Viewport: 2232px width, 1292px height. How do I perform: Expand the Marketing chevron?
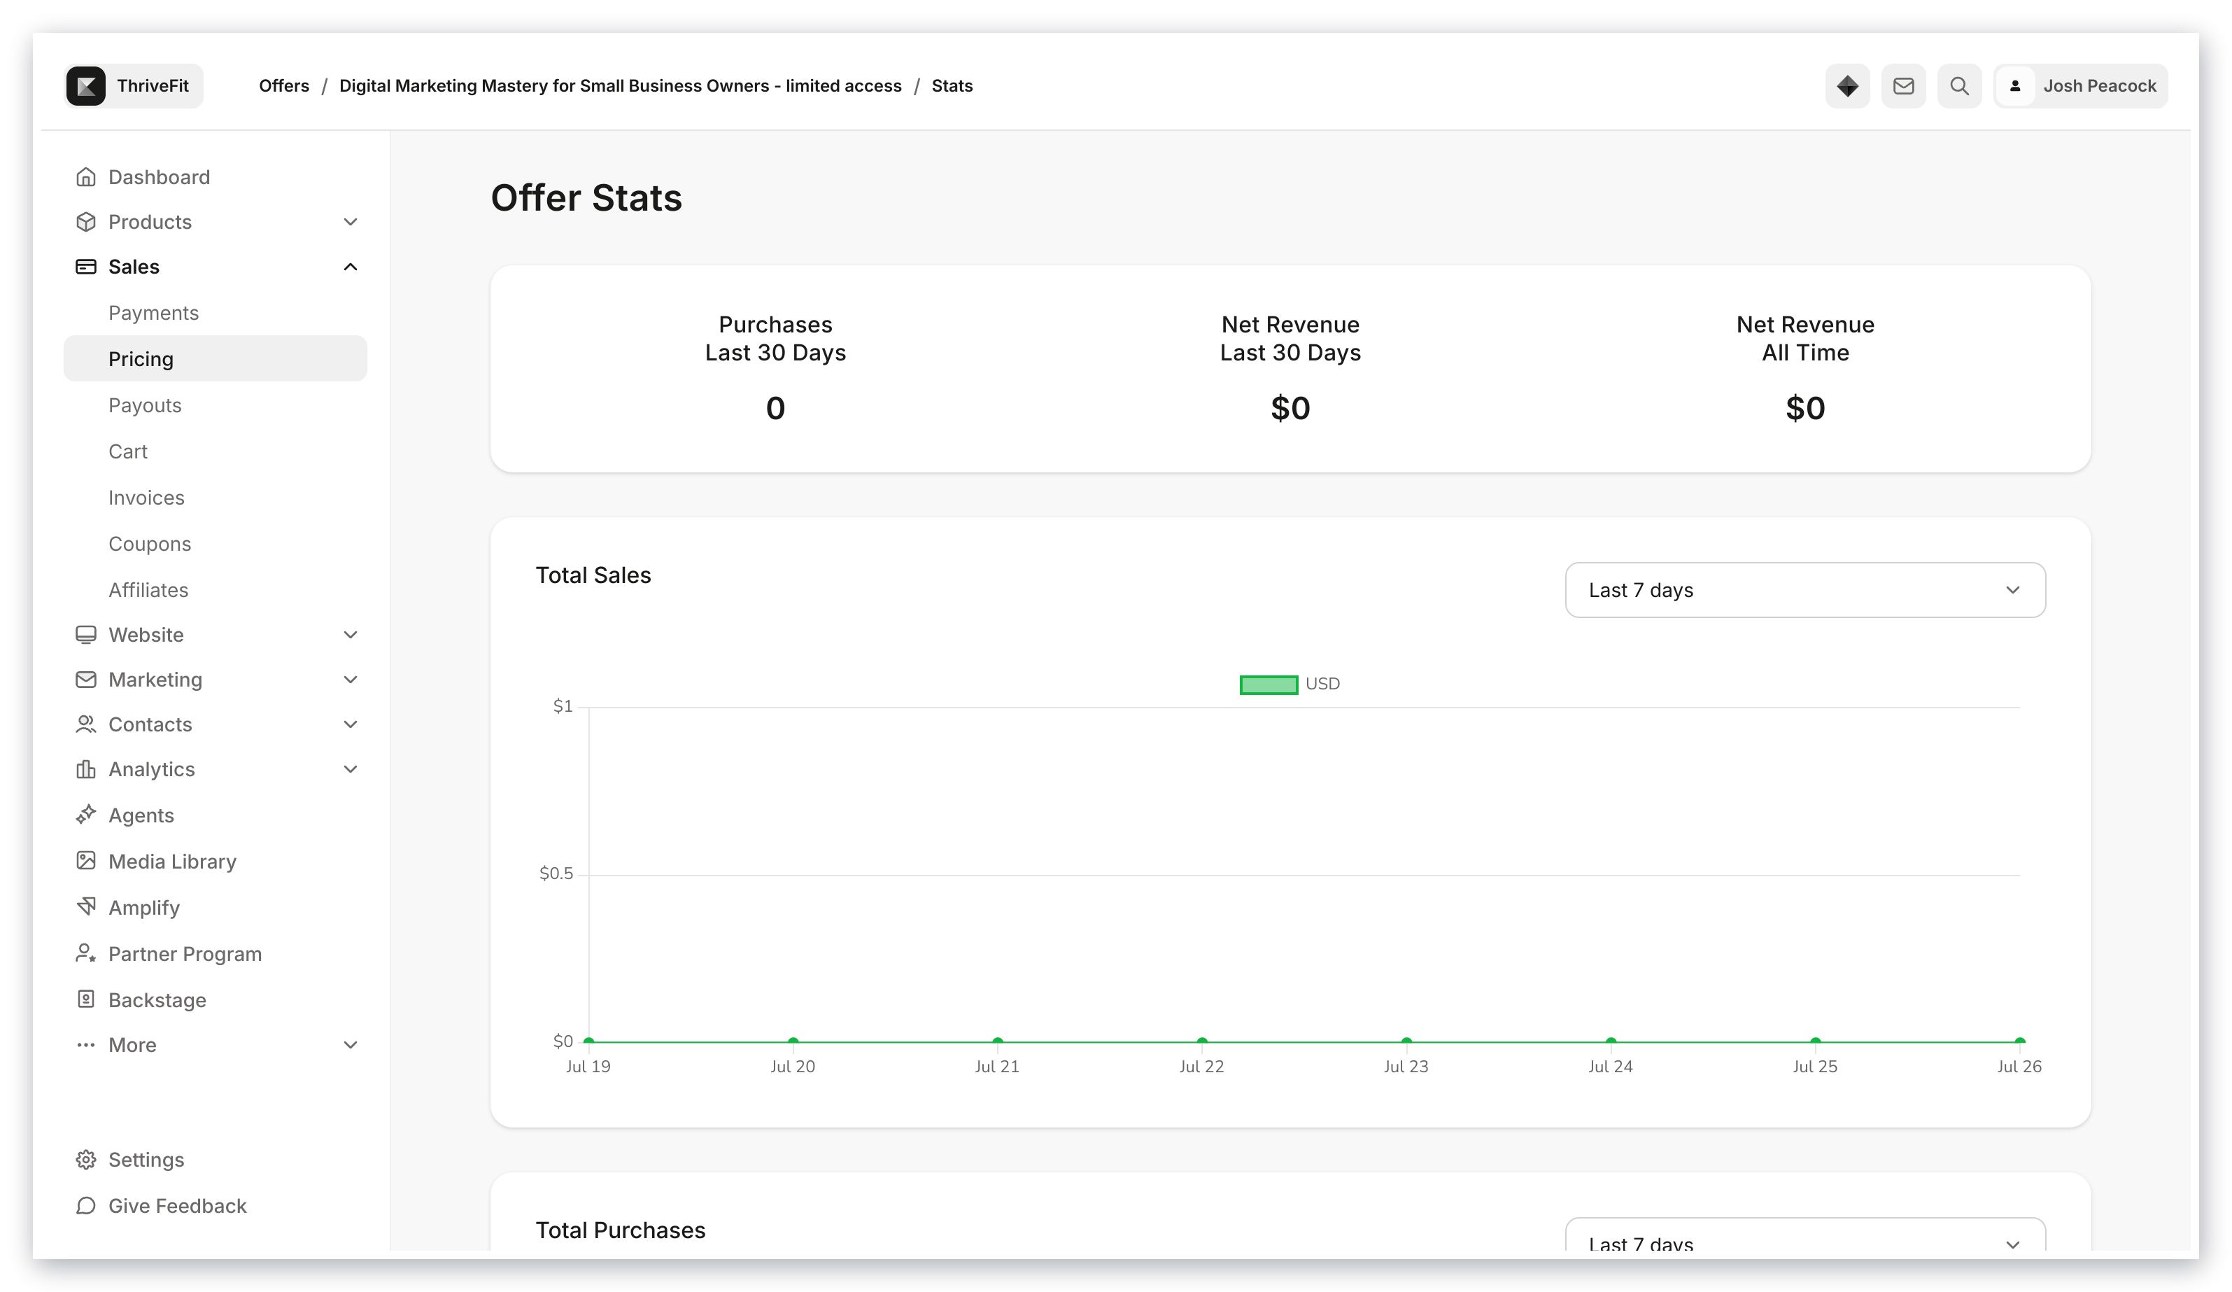(x=351, y=680)
